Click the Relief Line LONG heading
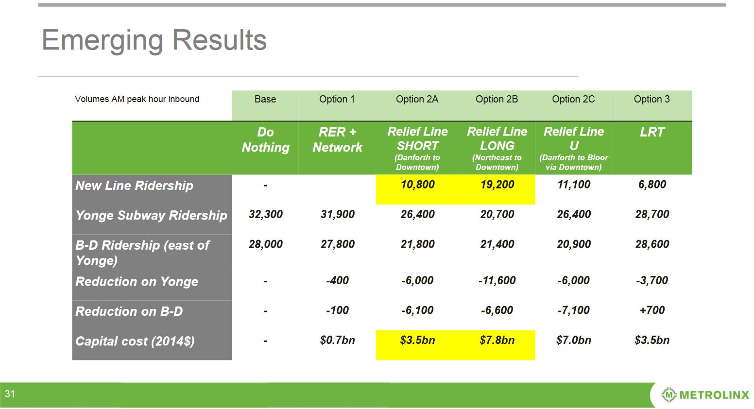Viewport: 754px width, 409px height. tap(497, 138)
